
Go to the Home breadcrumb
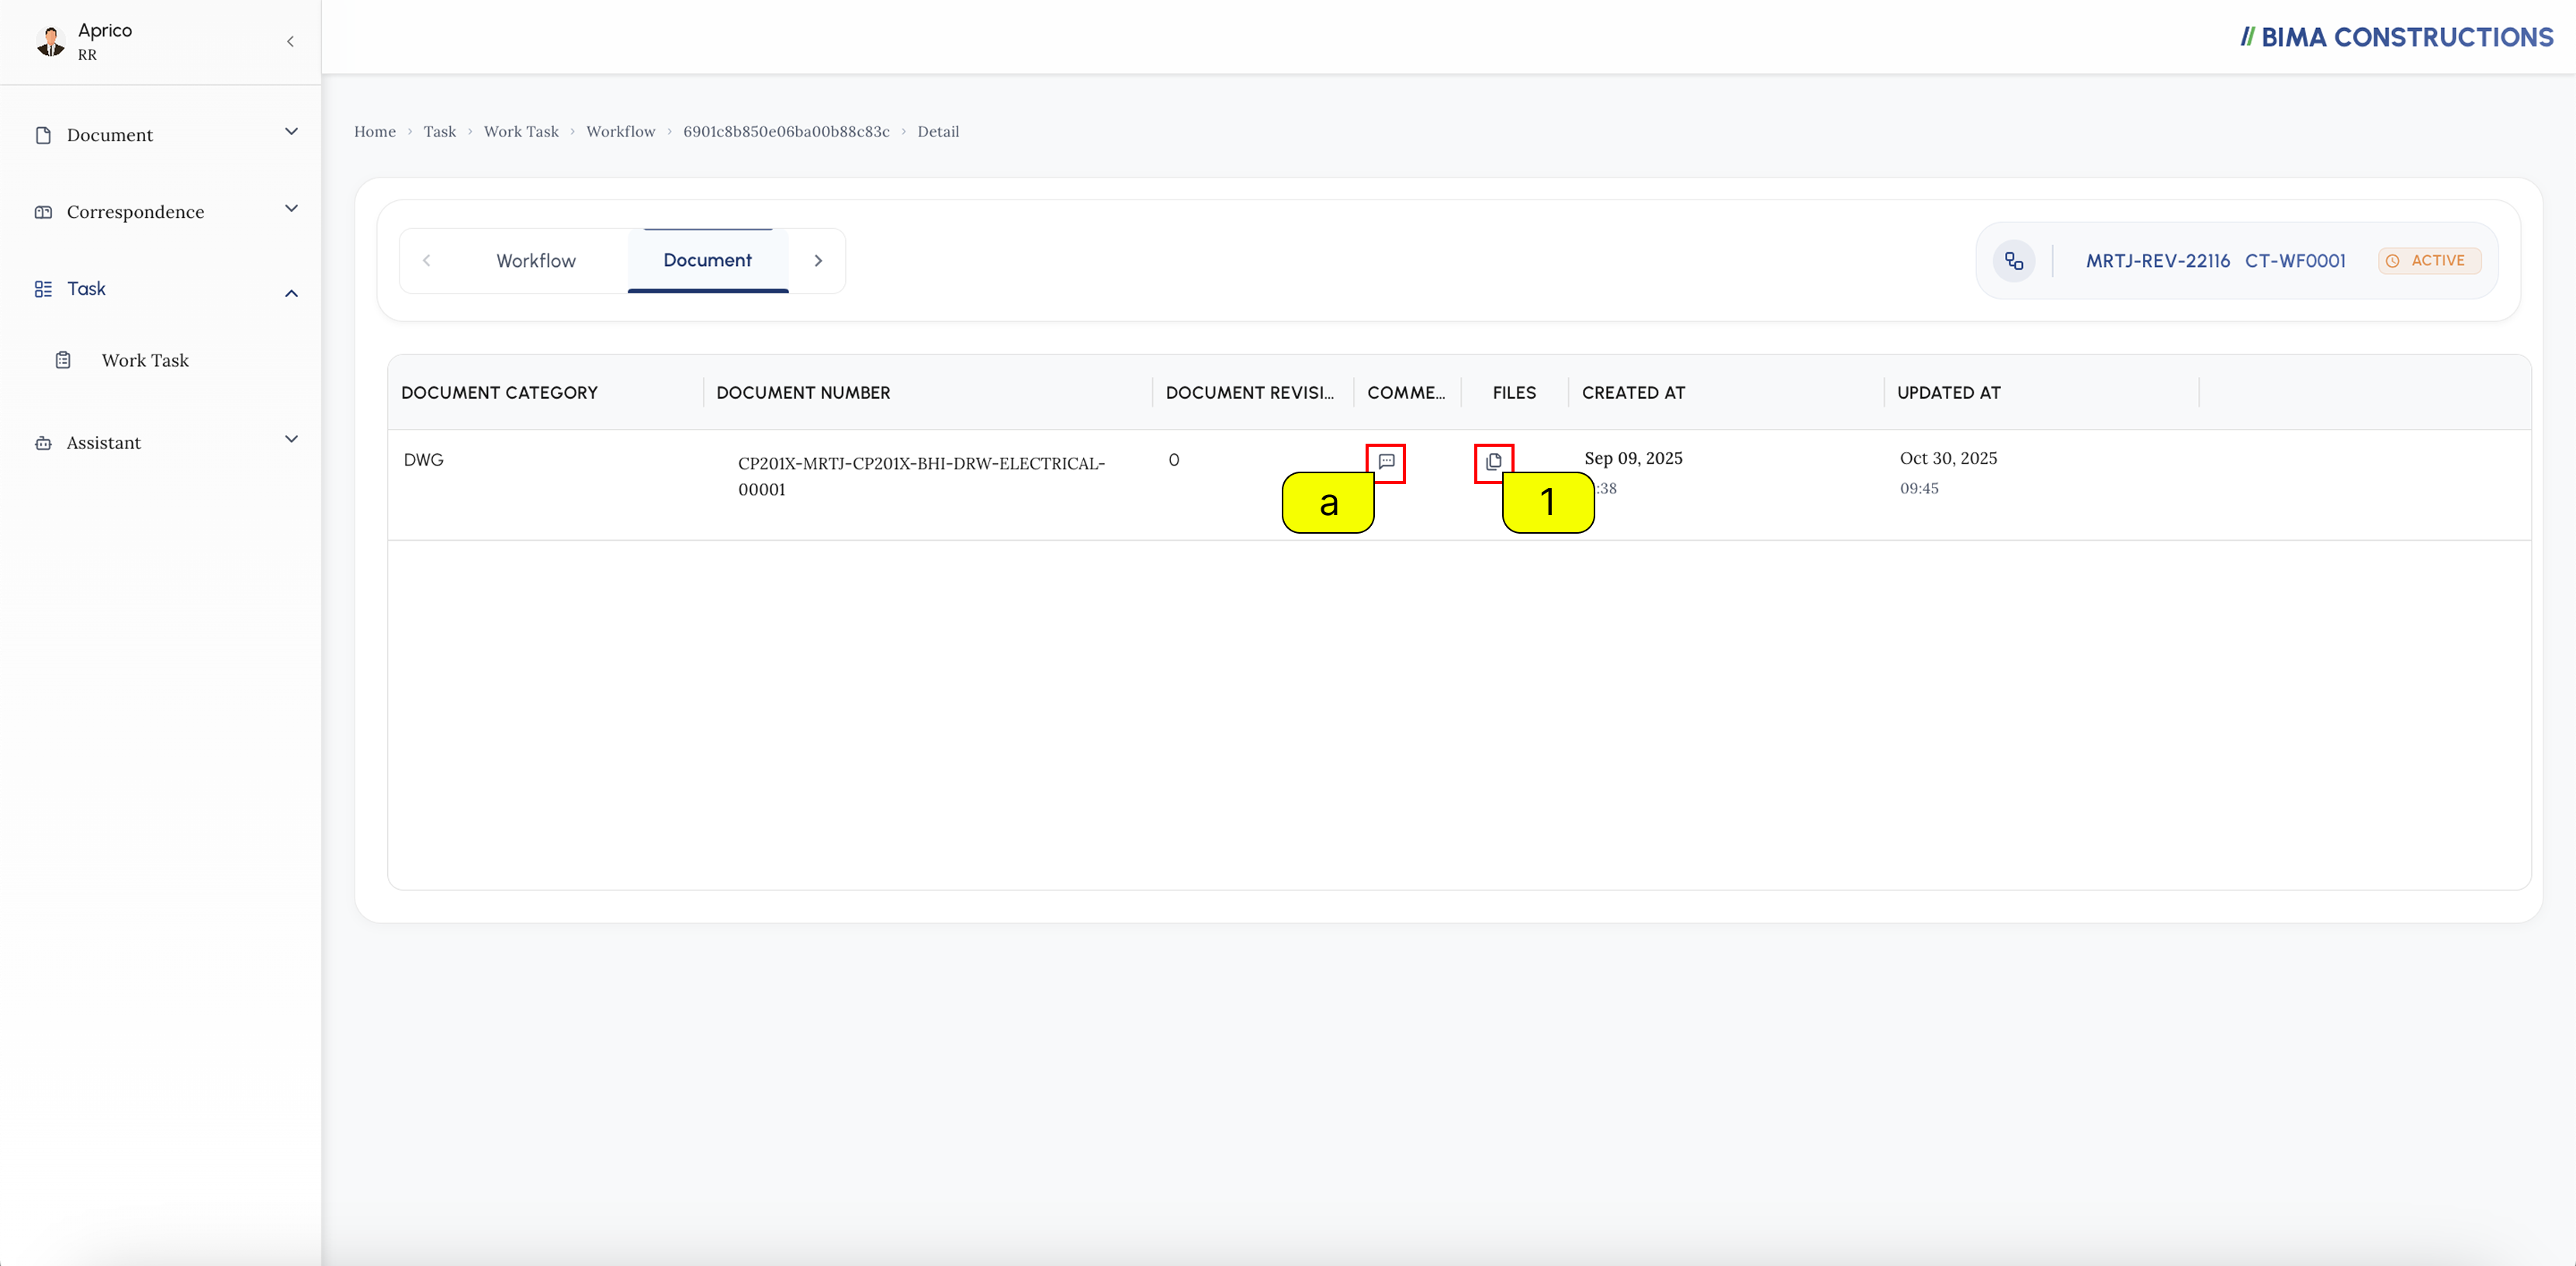[x=374, y=131]
